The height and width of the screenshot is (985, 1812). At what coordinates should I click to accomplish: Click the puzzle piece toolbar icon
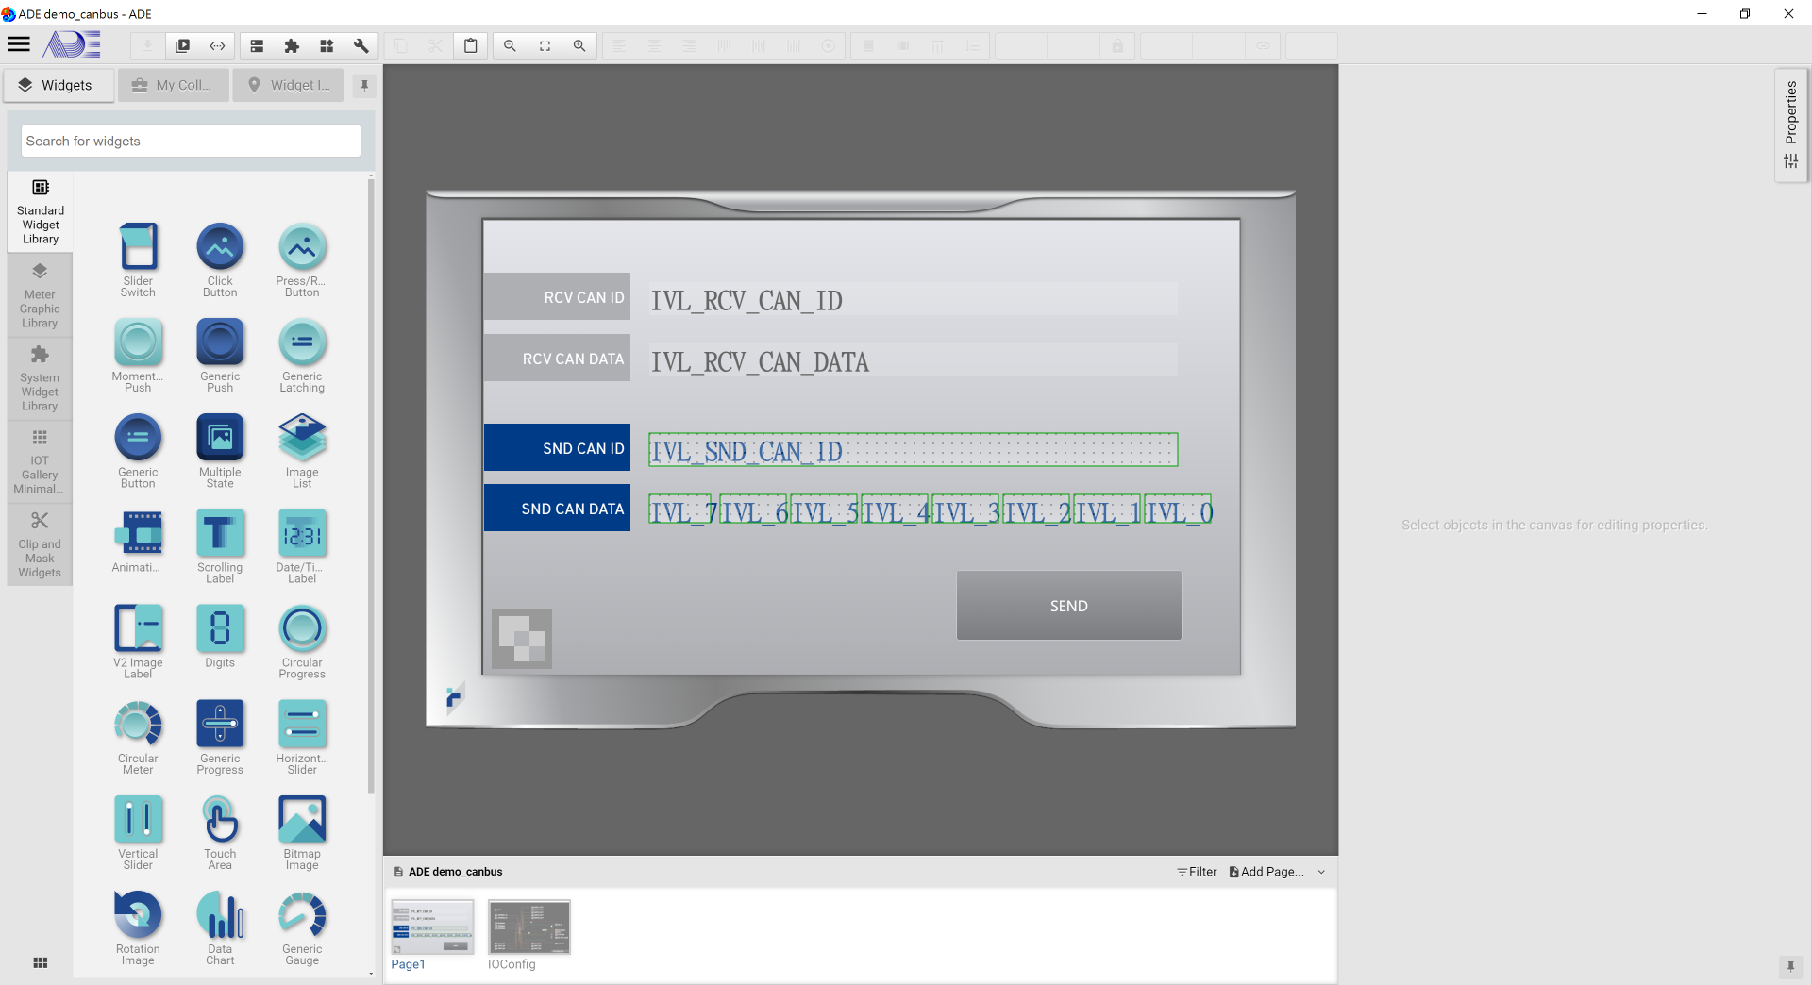pyautogui.click(x=292, y=45)
